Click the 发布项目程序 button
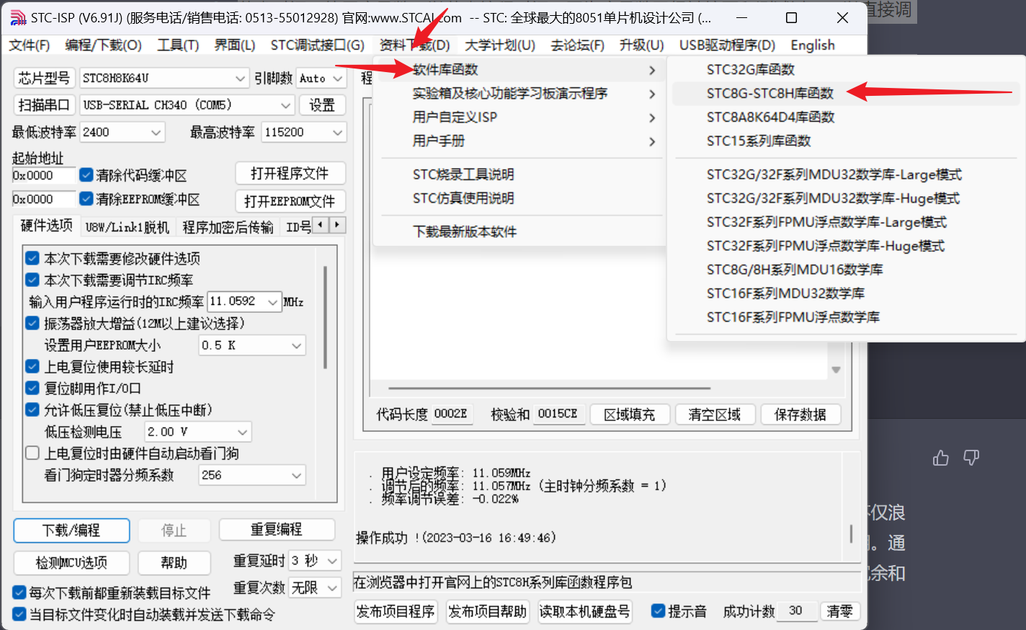This screenshot has width=1026, height=630. [x=396, y=611]
